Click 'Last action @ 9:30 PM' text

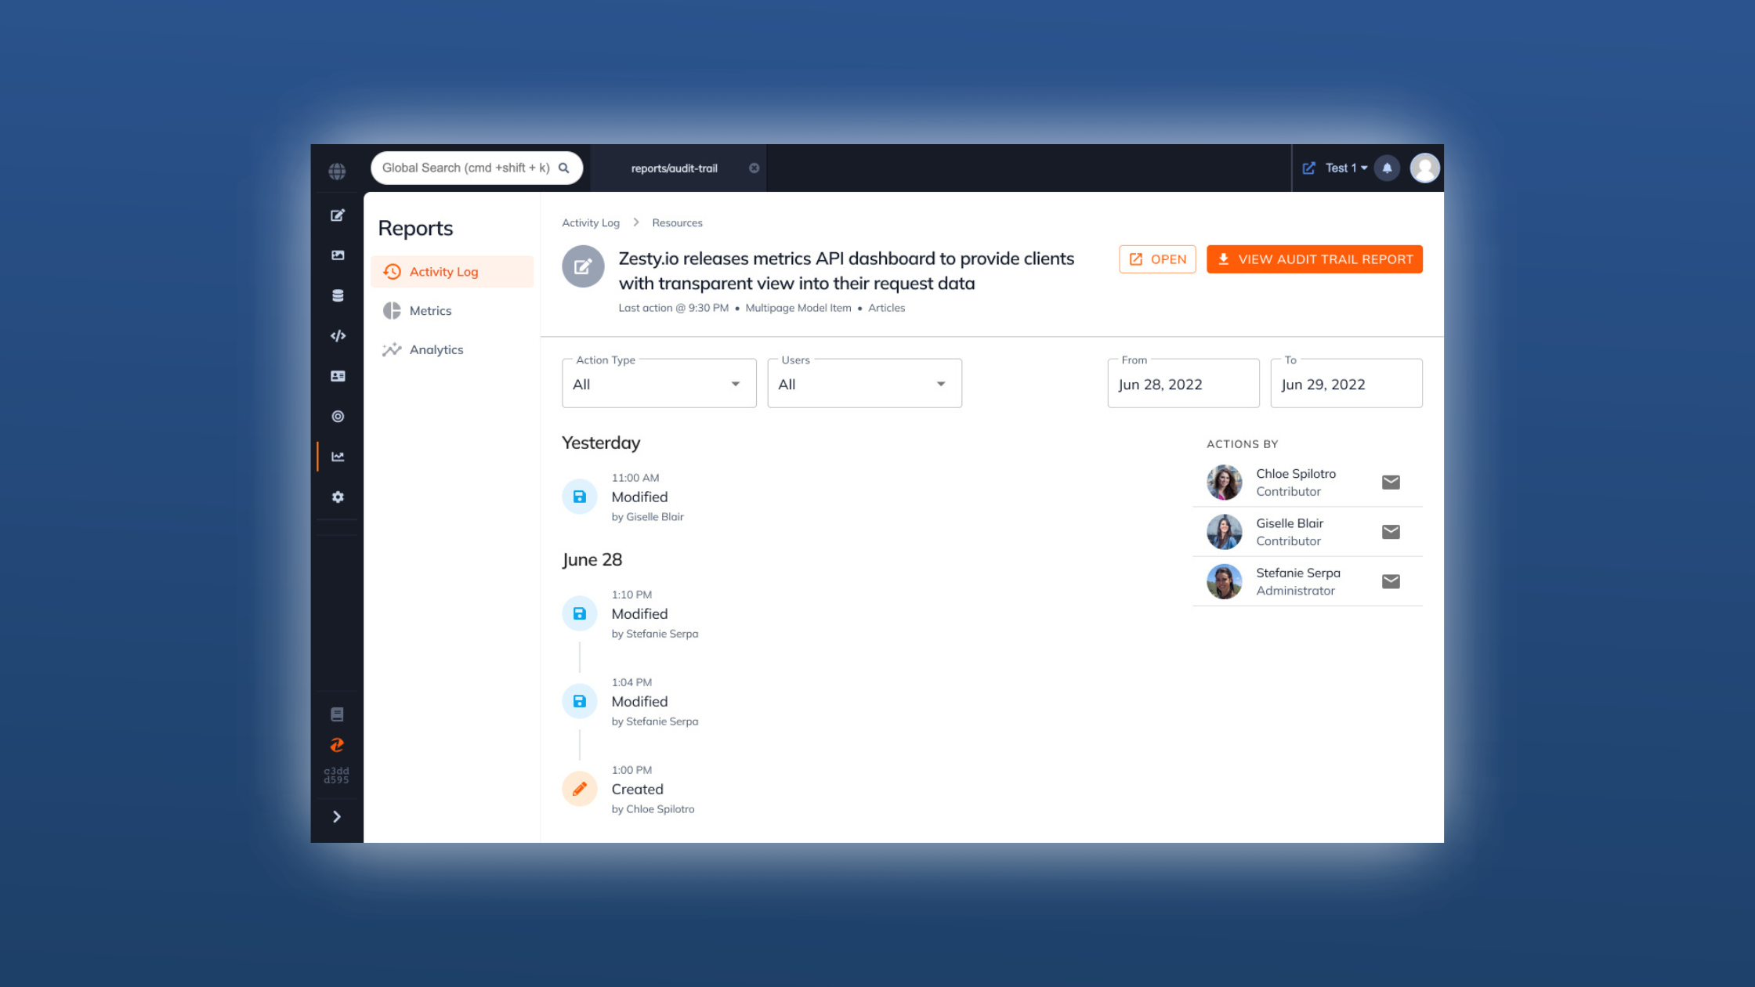click(x=673, y=308)
